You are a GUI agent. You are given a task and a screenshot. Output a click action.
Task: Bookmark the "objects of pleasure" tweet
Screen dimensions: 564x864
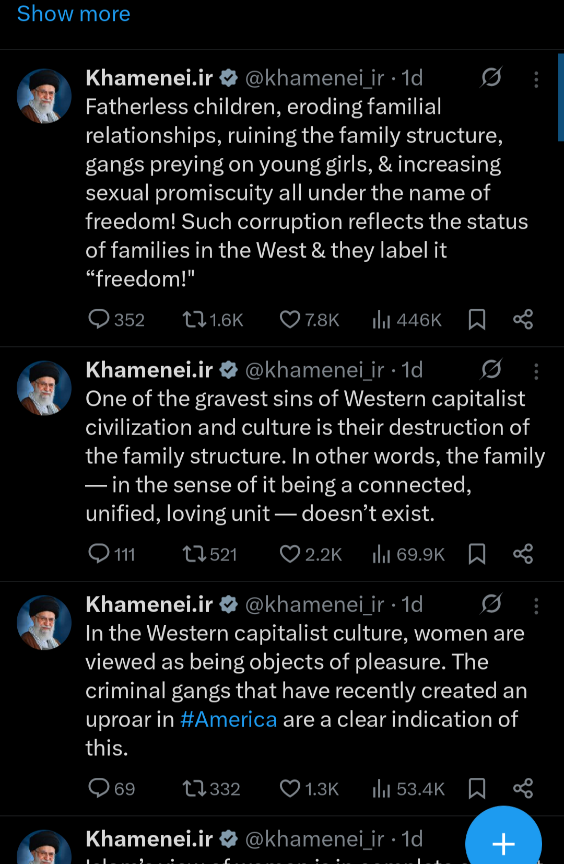(477, 788)
